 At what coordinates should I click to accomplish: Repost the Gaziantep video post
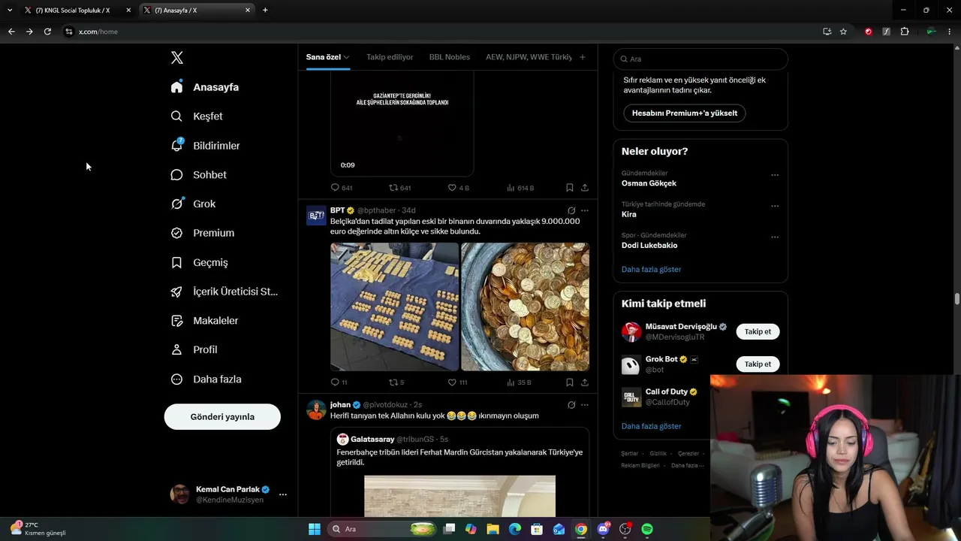(x=400, y=188)
